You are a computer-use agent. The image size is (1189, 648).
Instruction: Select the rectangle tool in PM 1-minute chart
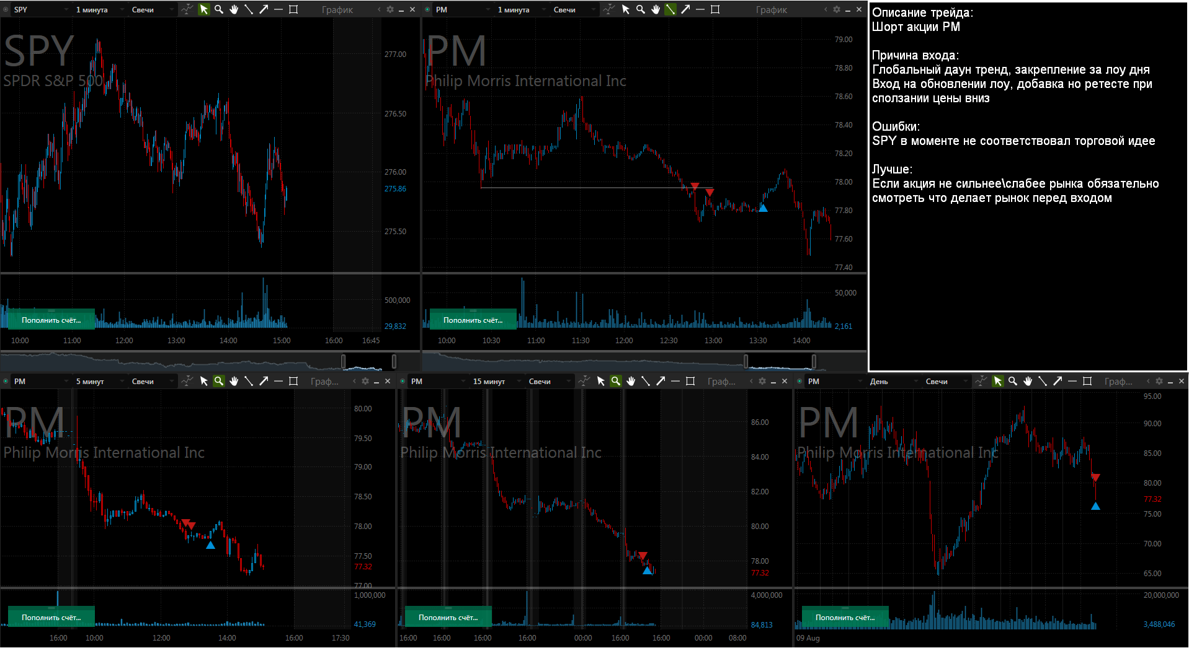coord(715,9)
